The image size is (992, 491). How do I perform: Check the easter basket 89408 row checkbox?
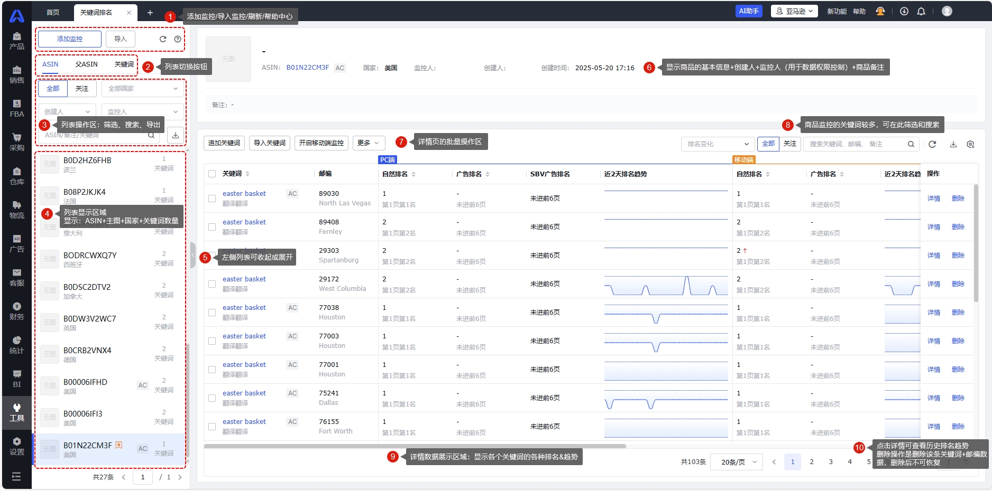(212, 227)
